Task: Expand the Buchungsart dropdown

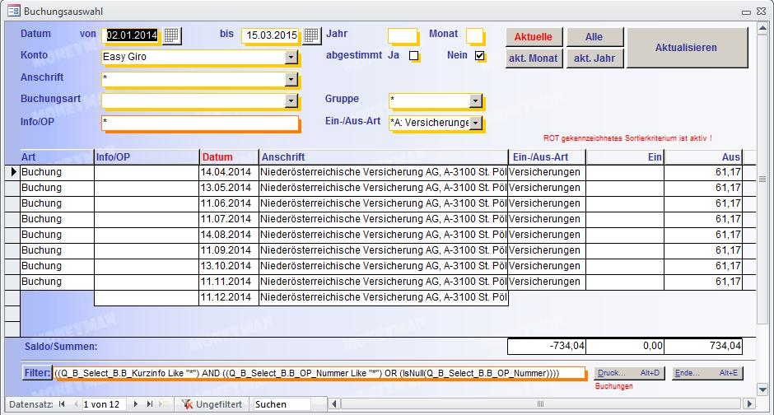Action: pyautogui.click(x=291, y=100)
